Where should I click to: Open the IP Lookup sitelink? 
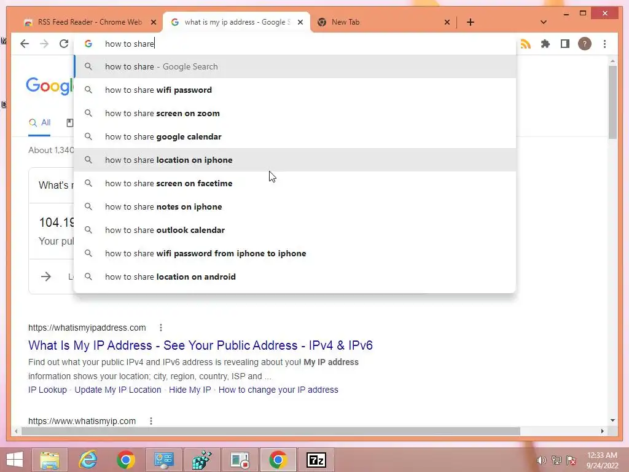click(x=47, y=390)
